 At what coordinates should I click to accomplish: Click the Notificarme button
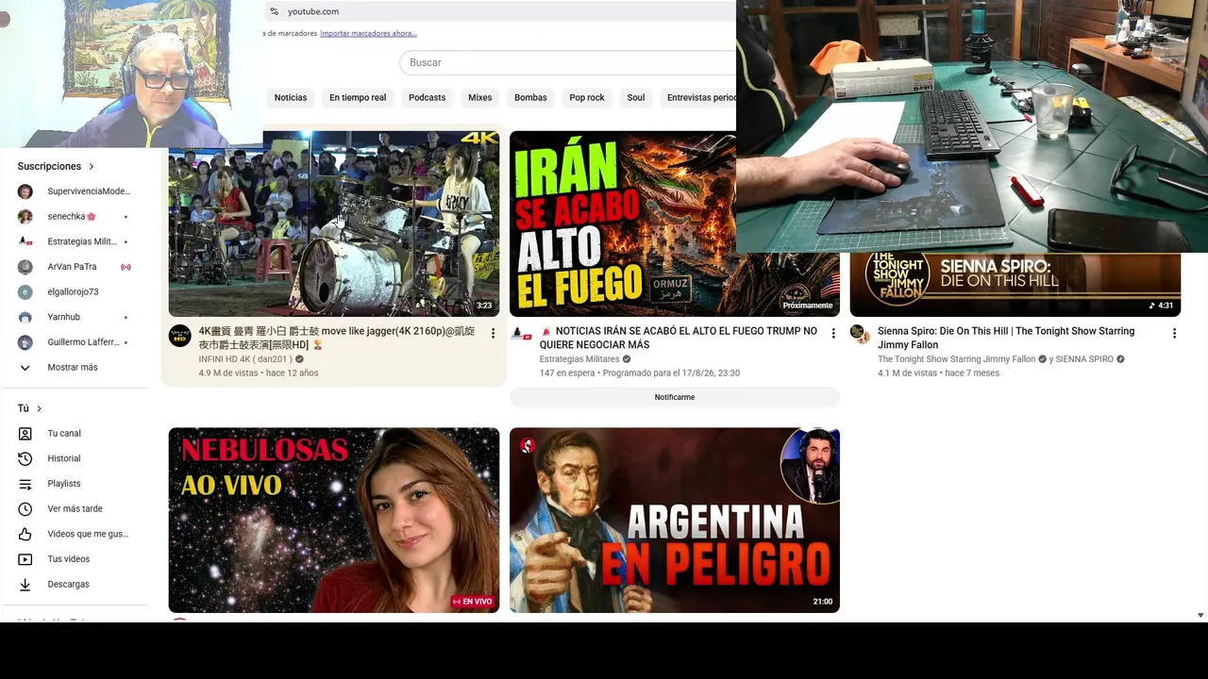pos(675,397)
